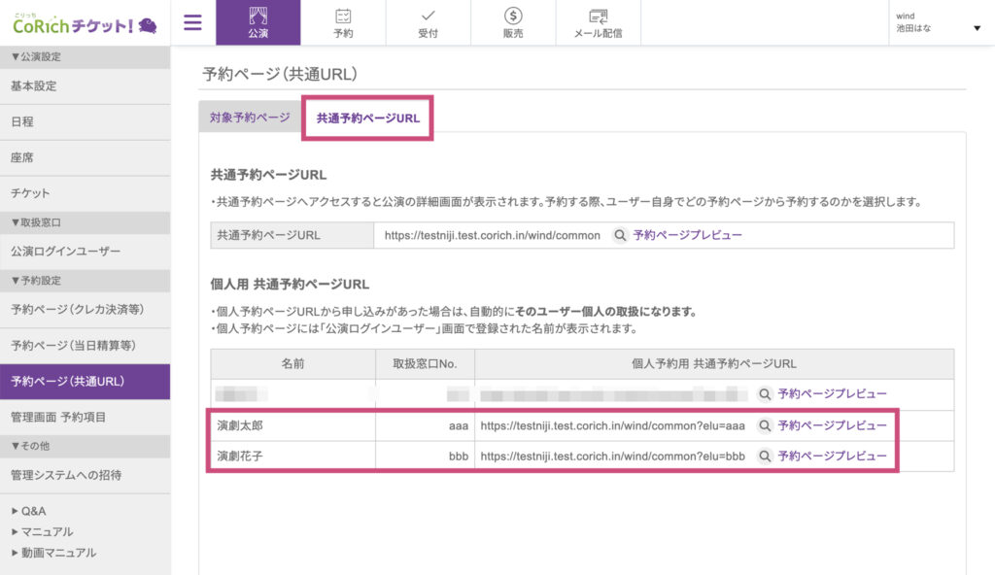Click the hamburger menu icon

pyautogui.click(x=192, y=22)
